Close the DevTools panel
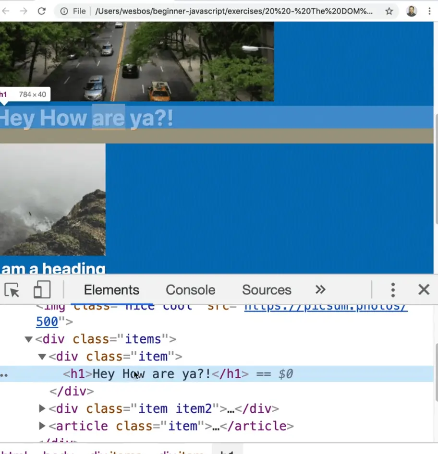Viewport: 438px width, 454px height. click(424, 290)
